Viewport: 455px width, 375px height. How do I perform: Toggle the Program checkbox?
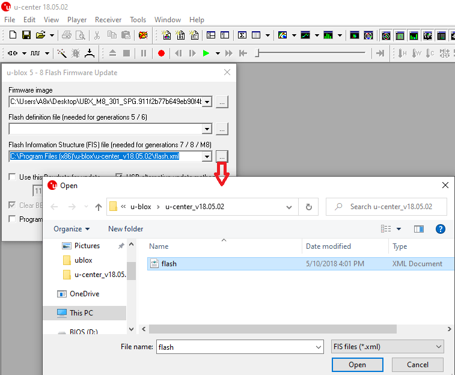click(12, 219)
